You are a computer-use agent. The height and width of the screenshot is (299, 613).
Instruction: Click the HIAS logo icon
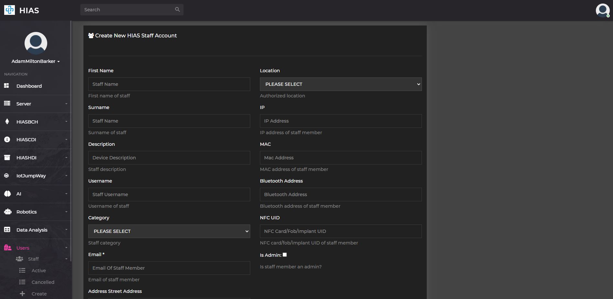point(9,10)
